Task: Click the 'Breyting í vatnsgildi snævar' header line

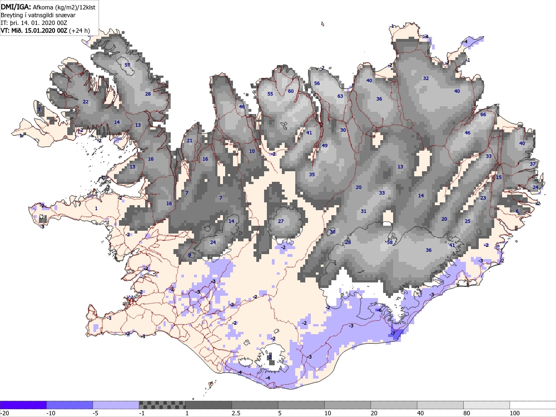Action: [38, 15]
